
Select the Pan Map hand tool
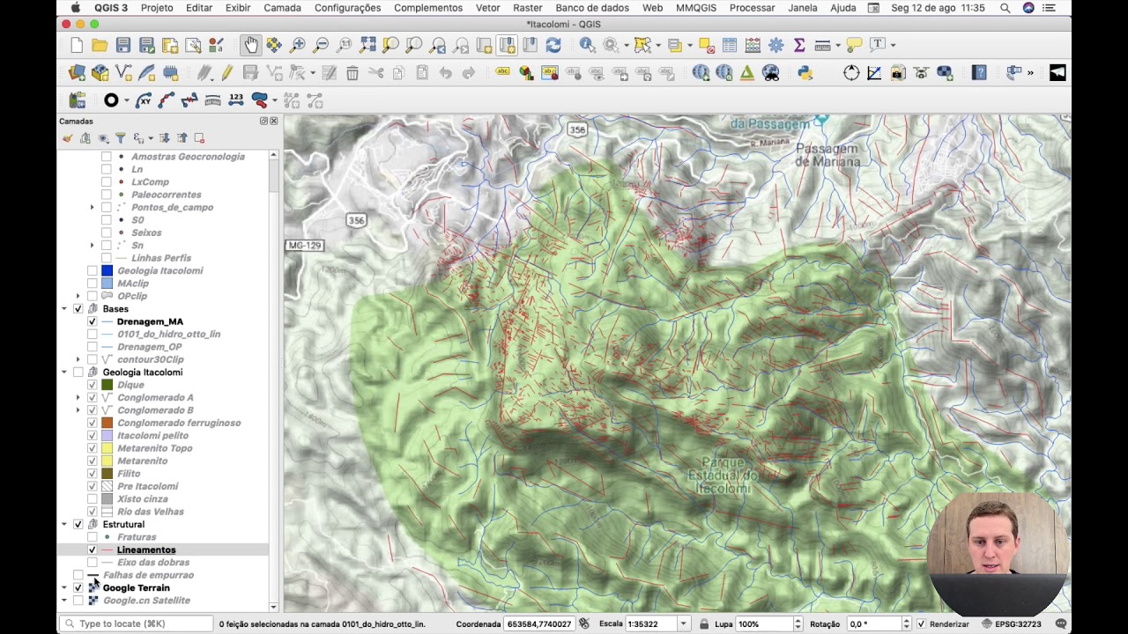click(251, 45)
